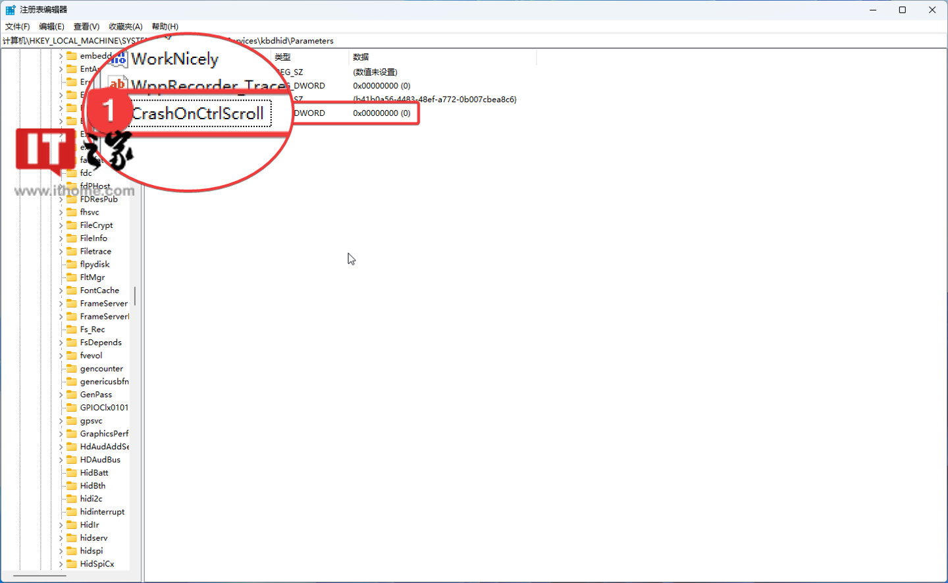Click the registry path address bar
This screenshot has height=583, width=948.
(x=474, y=41)
